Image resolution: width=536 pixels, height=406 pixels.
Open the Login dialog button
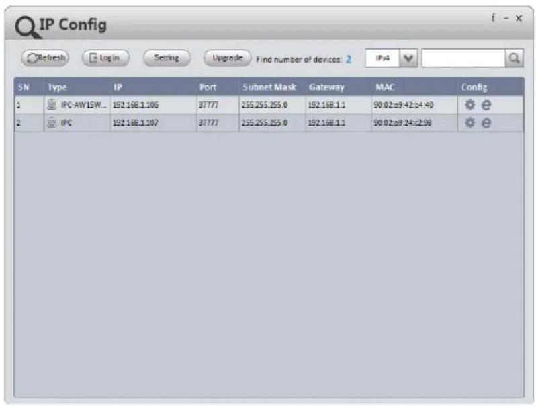(105, 58)
